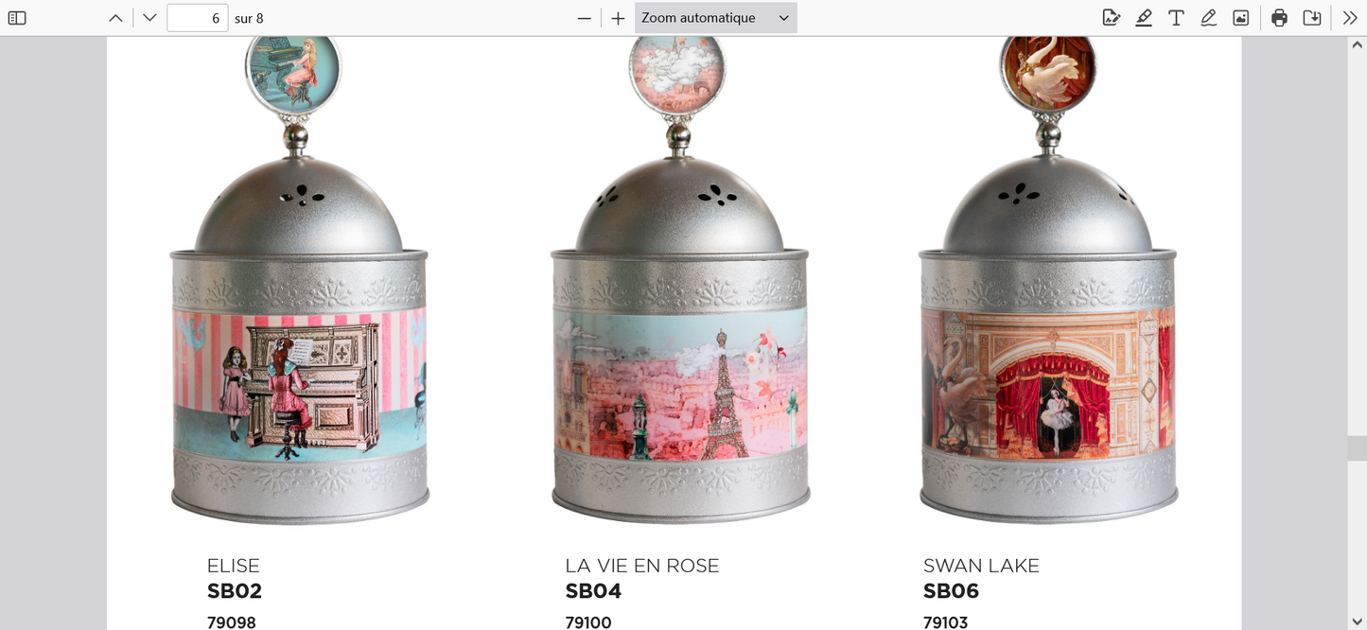
Task: Zoom out with minus button
Action: pyautogui.click(x=585, y=18)
